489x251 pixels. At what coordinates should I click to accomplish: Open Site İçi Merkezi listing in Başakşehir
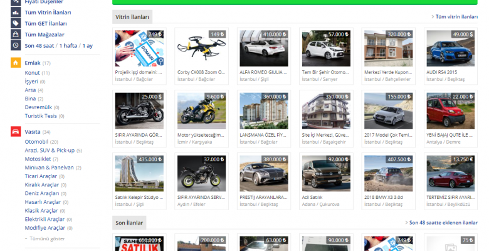tap(326, 119)
